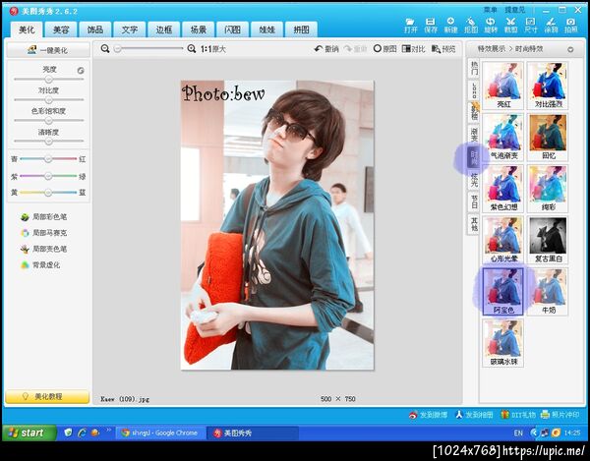Show the original with 原图

(x=384, y=49)
